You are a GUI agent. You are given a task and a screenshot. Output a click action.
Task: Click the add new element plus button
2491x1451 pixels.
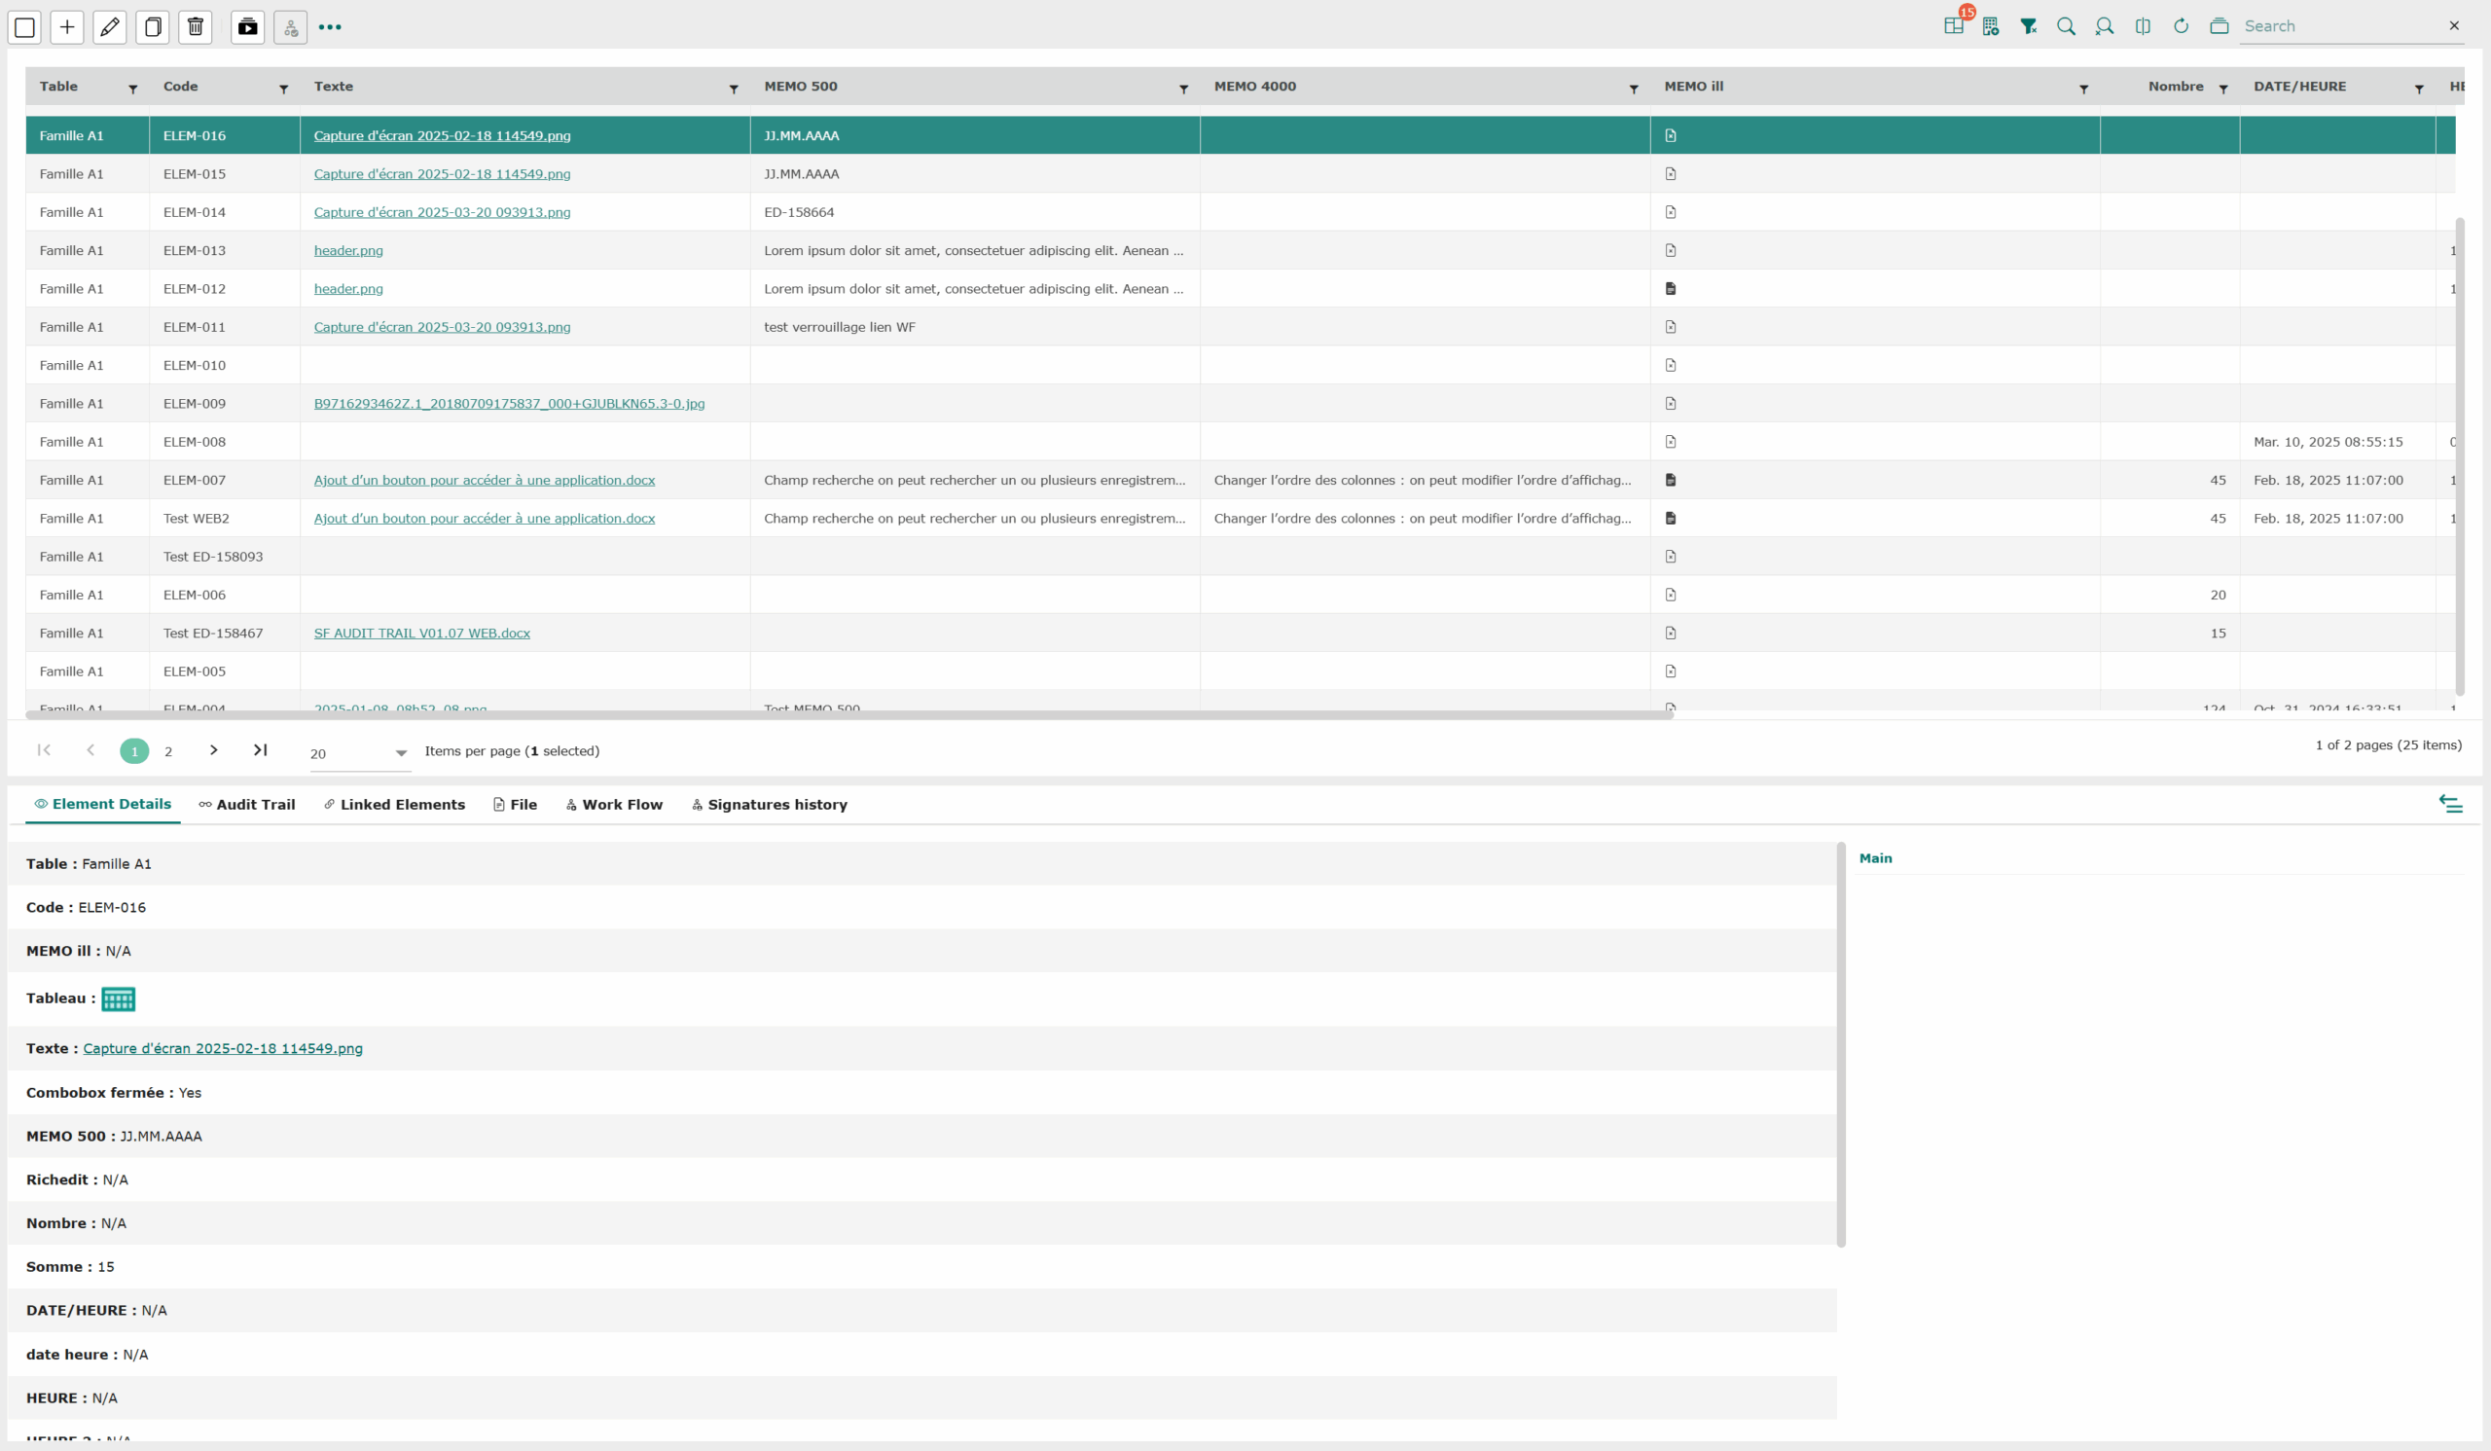(x=66, y=26)
